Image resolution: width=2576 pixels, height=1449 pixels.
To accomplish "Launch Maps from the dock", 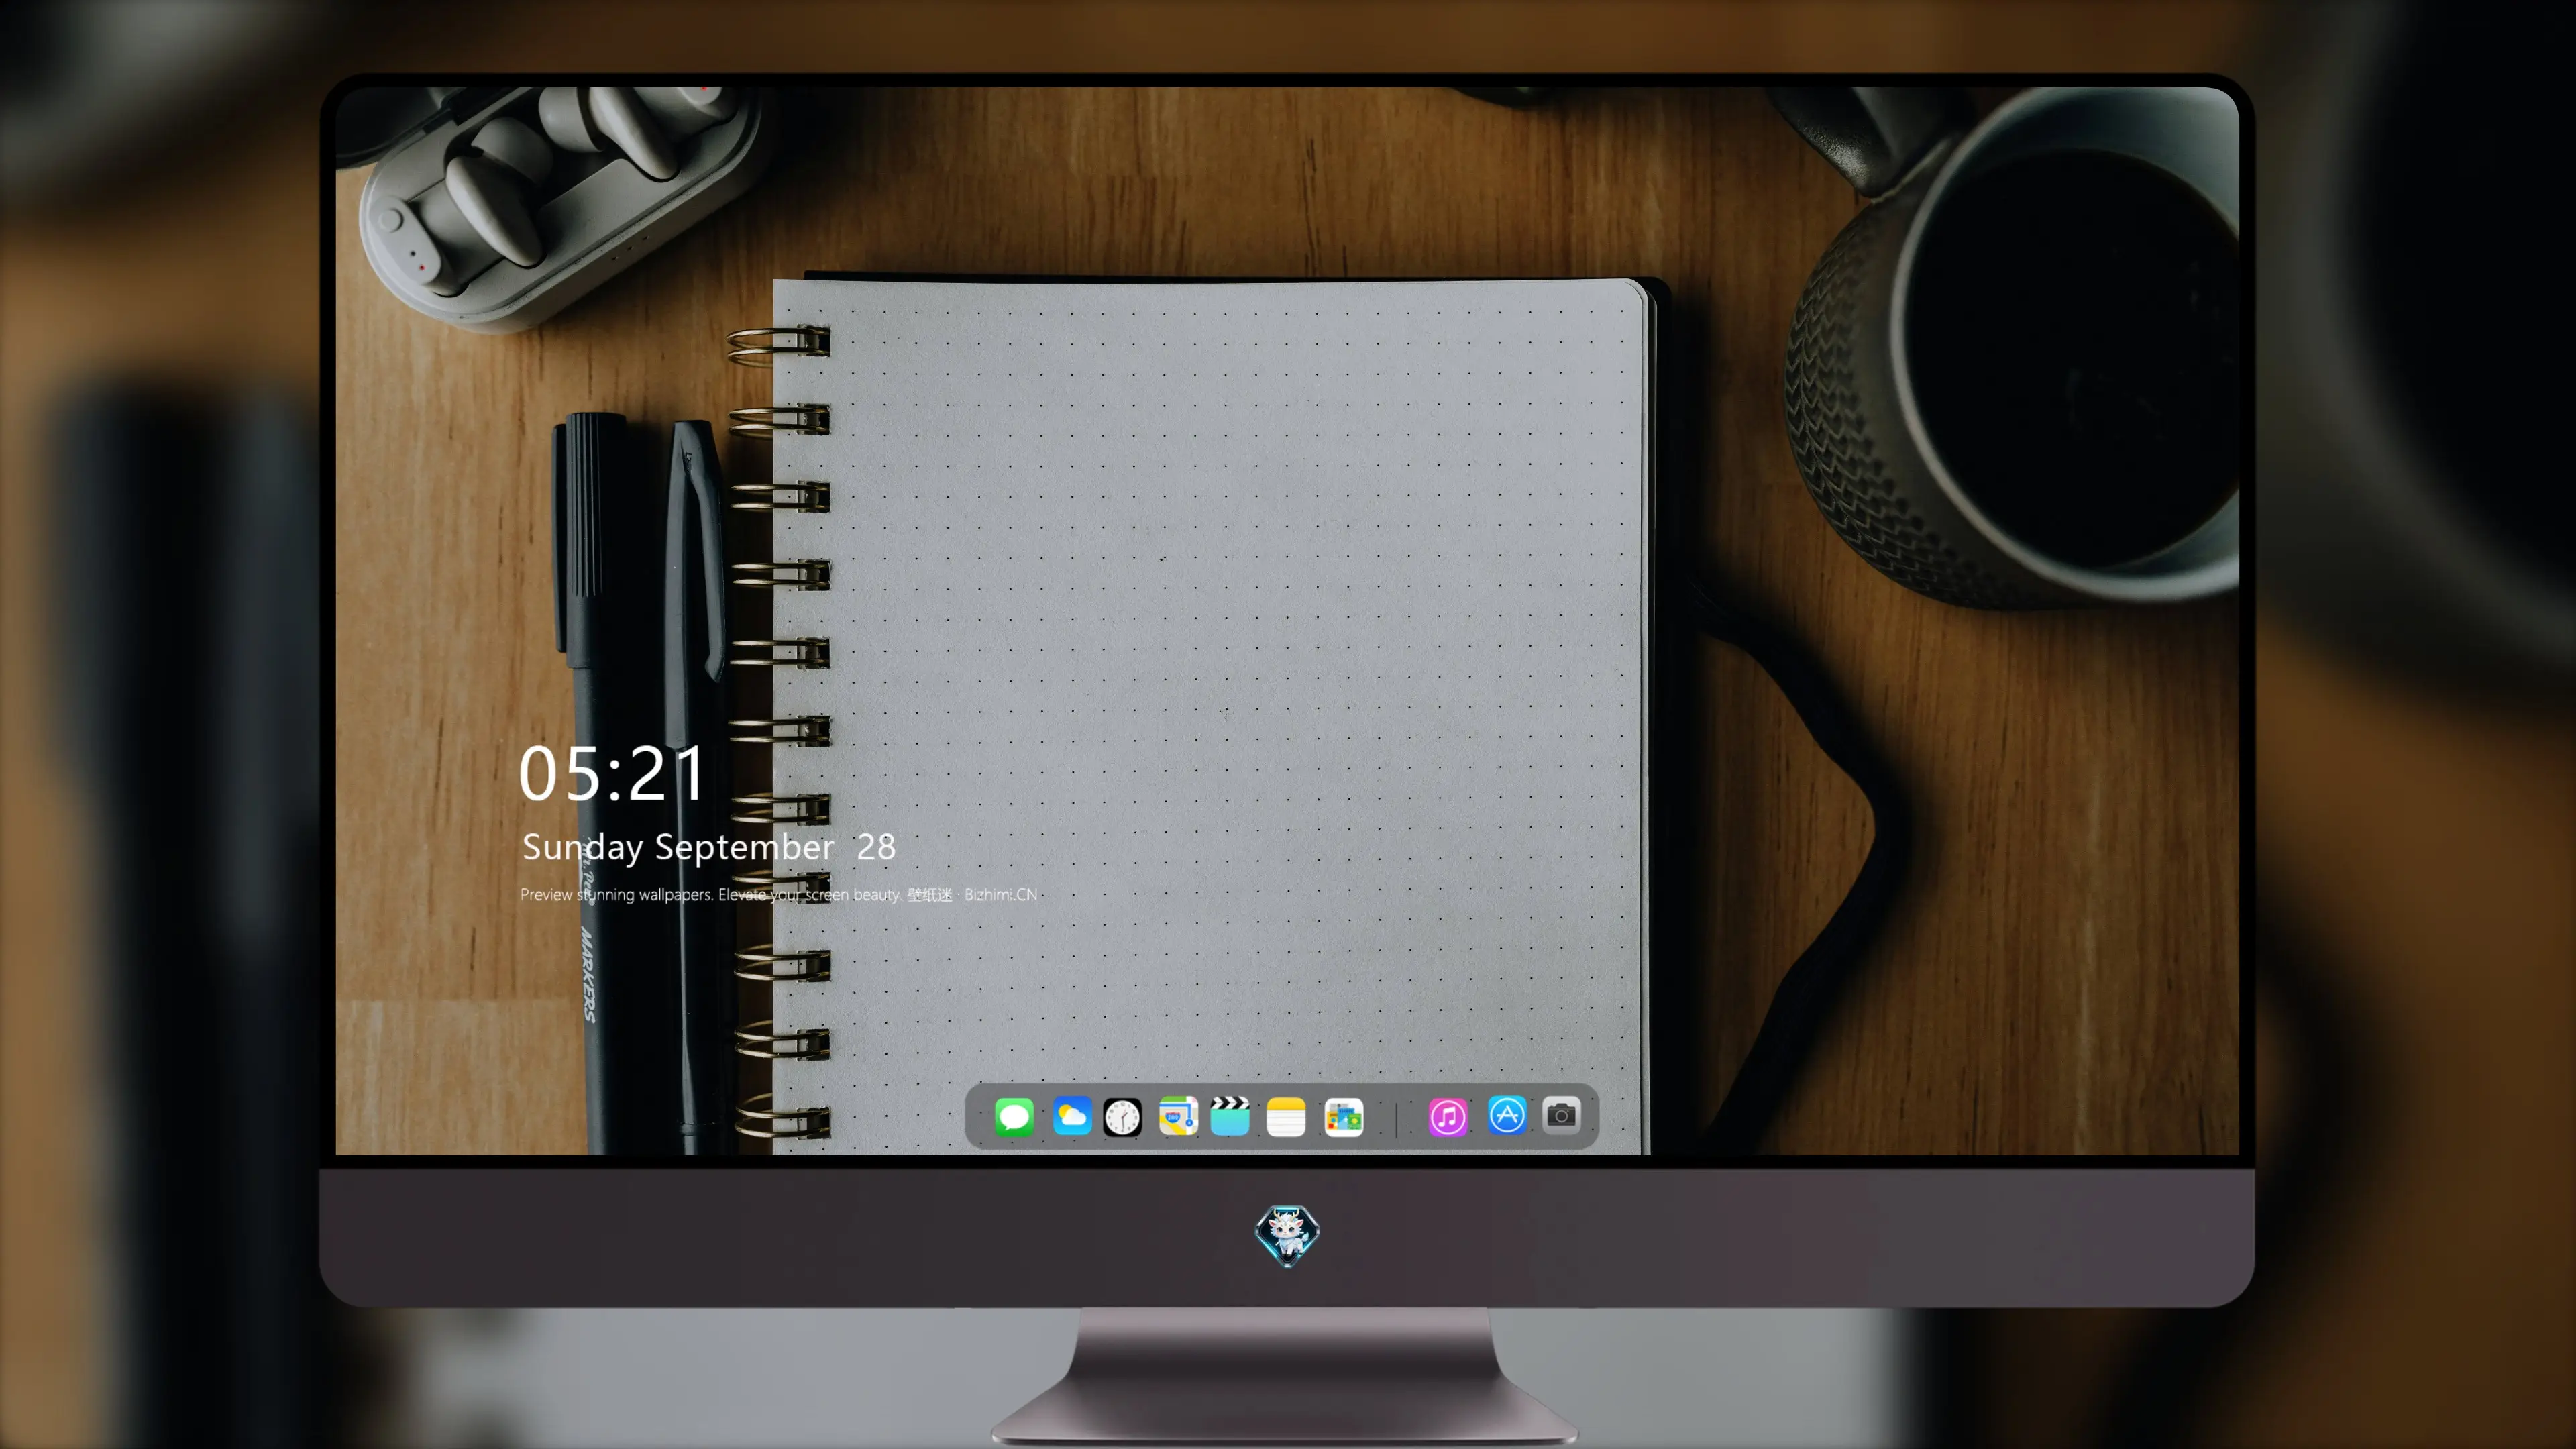I will (1178, 1116).
